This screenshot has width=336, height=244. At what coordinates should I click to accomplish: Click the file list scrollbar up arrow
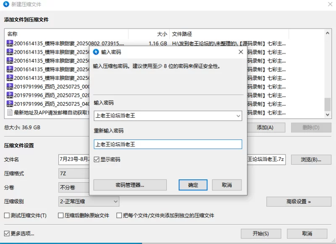tap(327, 33)
